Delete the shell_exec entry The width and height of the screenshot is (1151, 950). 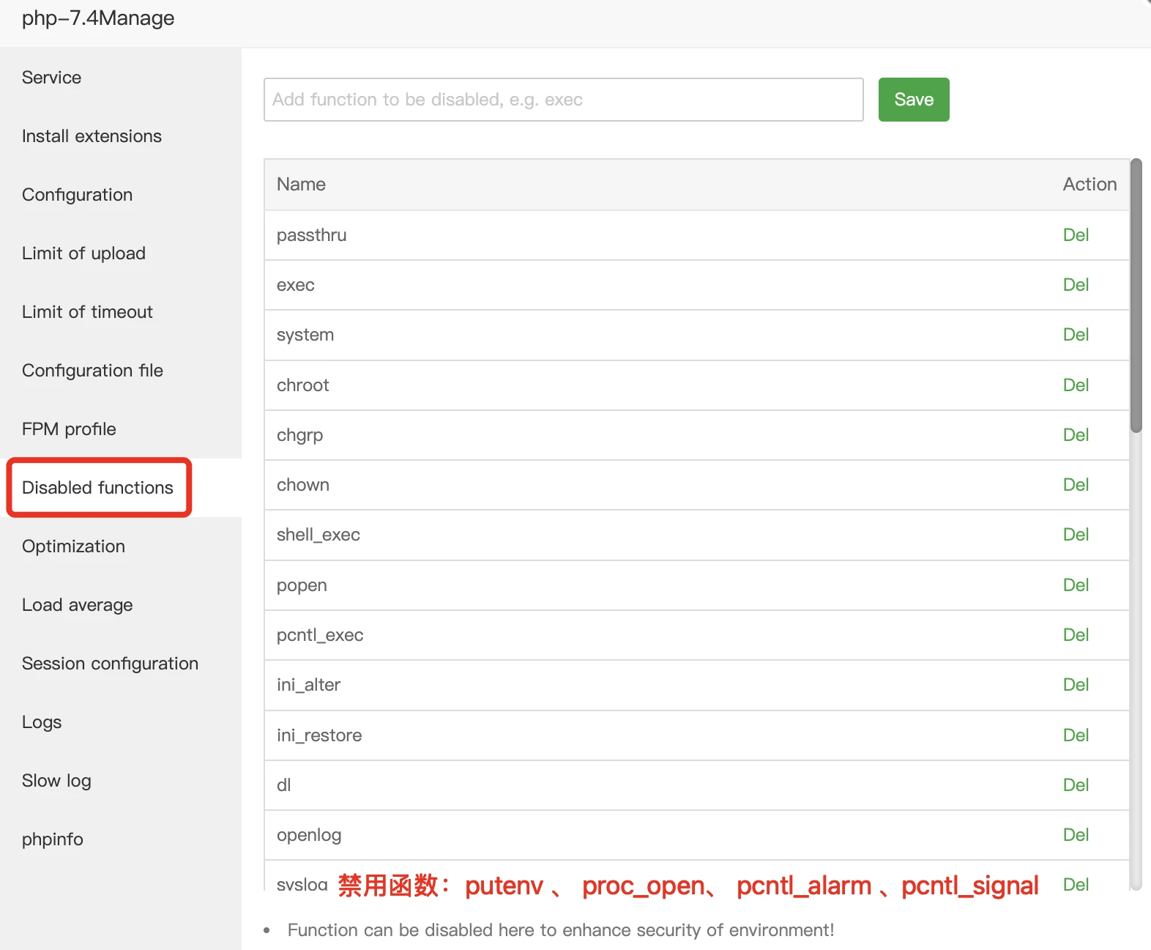tap(1076, 535)
